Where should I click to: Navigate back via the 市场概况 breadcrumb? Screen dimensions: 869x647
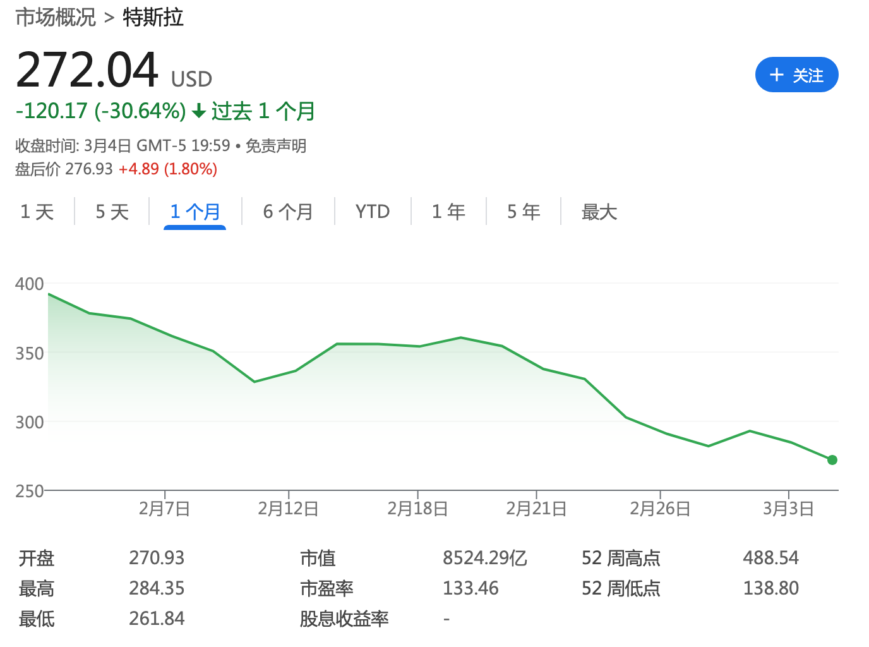pos(56,17)
